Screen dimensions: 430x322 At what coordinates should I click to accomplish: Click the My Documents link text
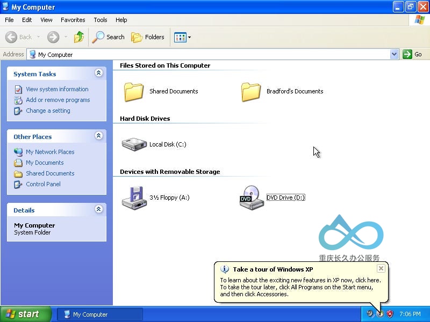pyautogui.click(x=45, y=163)
